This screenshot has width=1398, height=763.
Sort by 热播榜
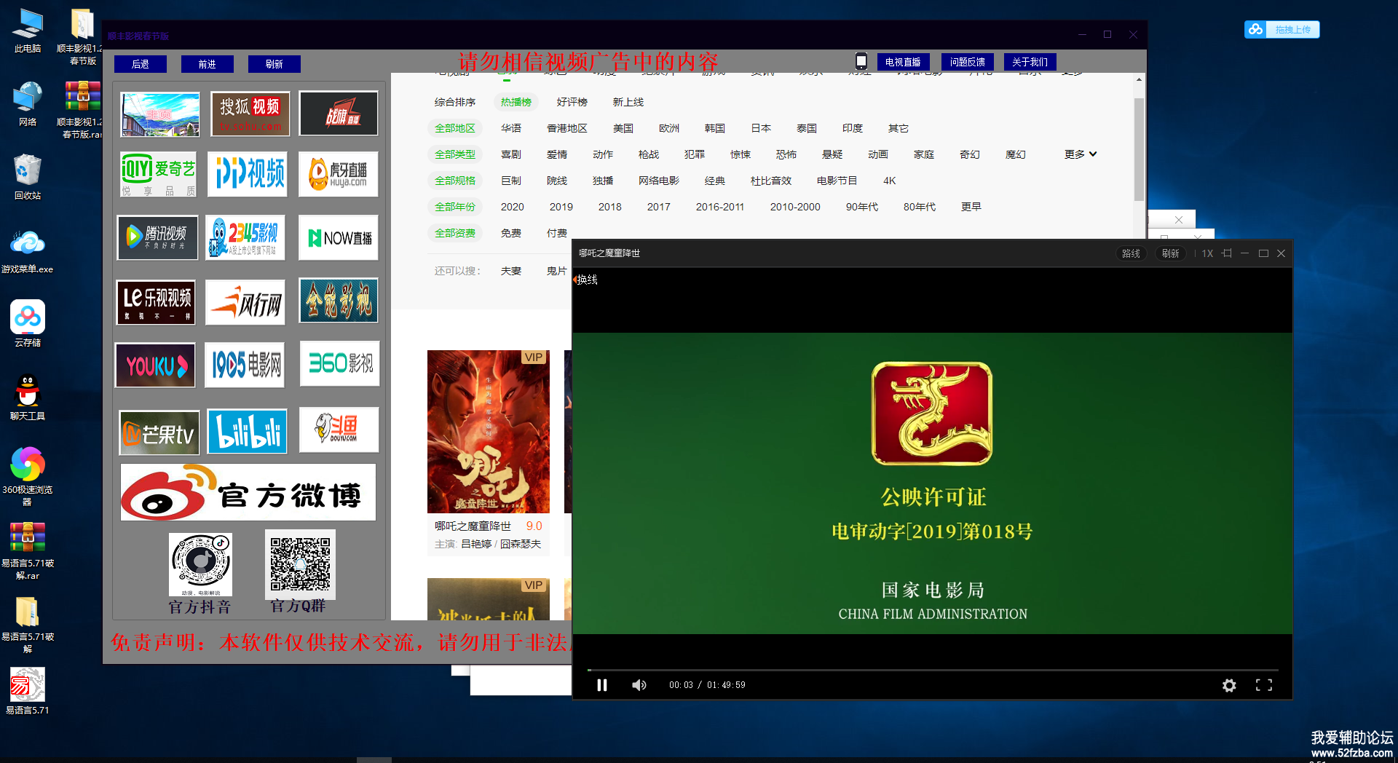click(x=516, y=102)
